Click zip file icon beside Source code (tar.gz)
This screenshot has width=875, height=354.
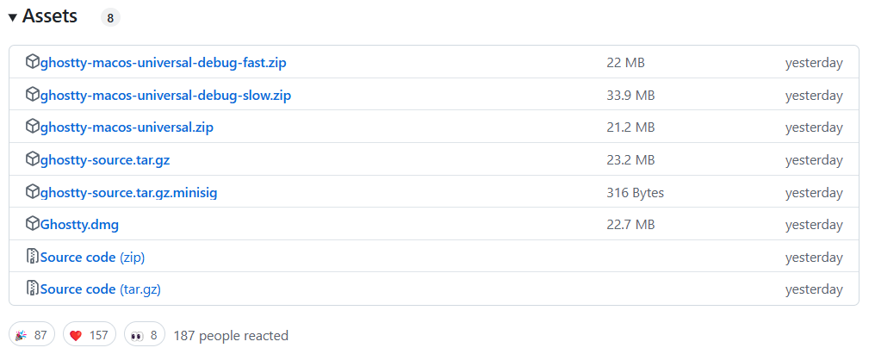33,289
